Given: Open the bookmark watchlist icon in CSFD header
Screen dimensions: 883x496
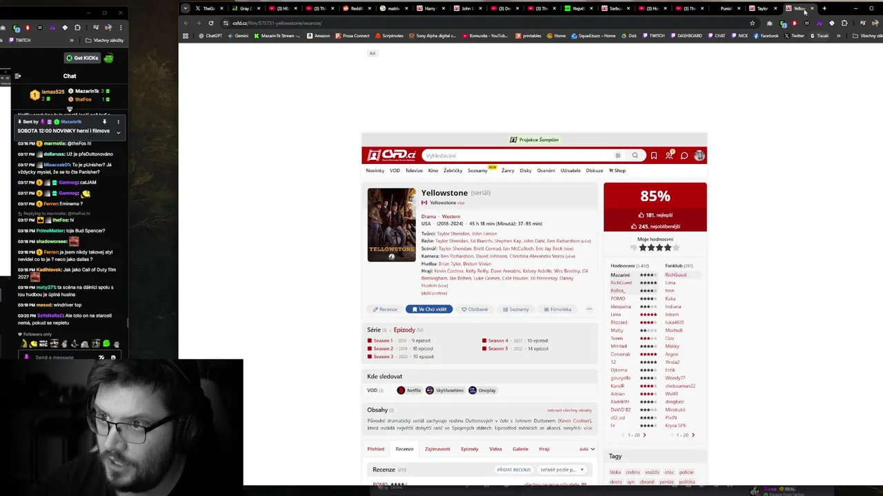Looking at the screenshot, I should (x=654, y=156).
